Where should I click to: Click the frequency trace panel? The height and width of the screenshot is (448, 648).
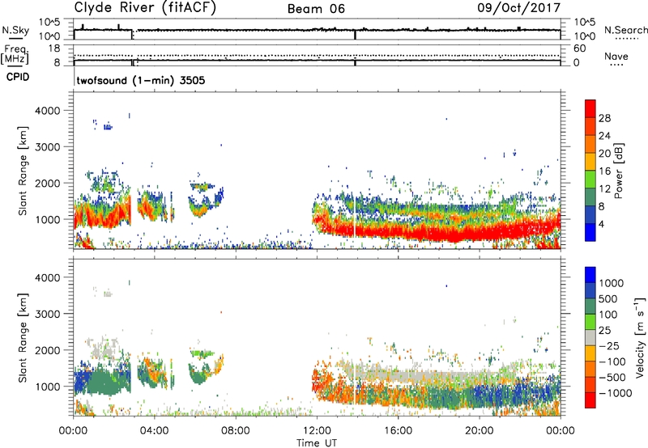coord(317,55)
